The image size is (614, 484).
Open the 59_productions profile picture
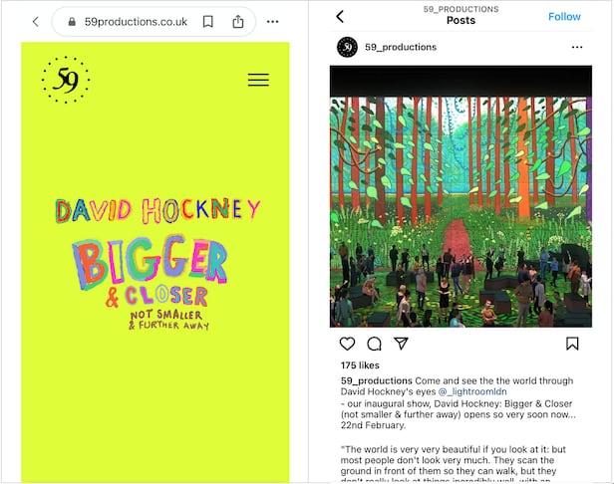tap(347, 47)
